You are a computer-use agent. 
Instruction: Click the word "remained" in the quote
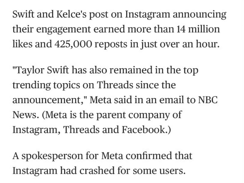(131, 70)
